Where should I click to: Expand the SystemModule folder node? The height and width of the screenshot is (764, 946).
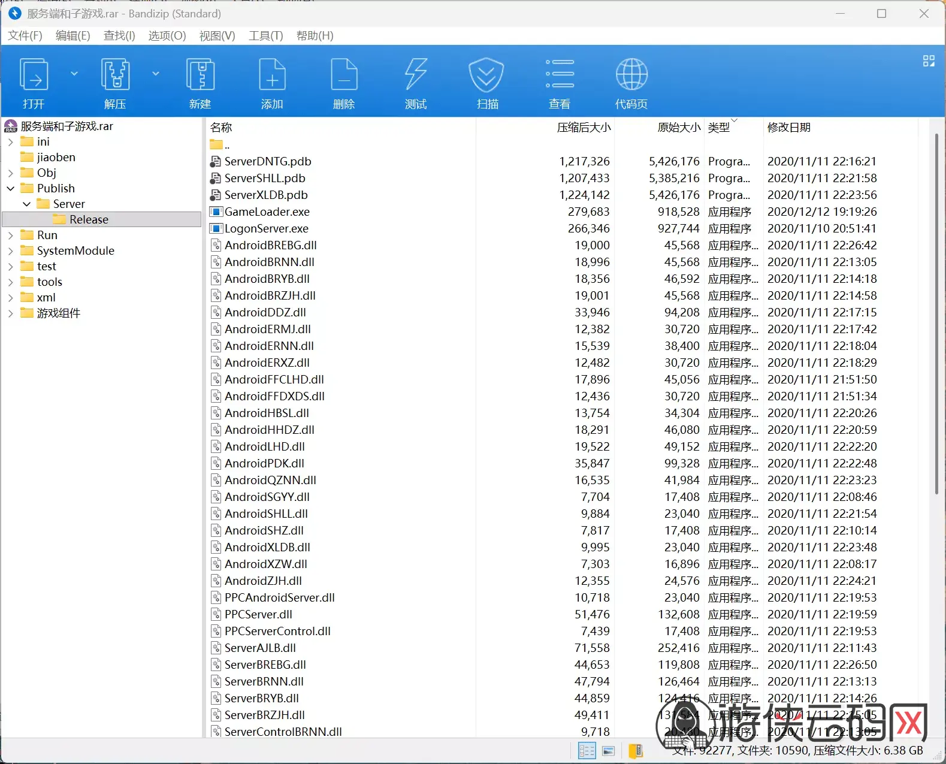pyautogui.click(x=10, y=250)
